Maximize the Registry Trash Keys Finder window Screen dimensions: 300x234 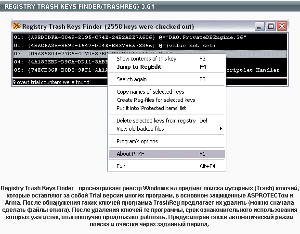pyautogui.click(x=271, y=26)
